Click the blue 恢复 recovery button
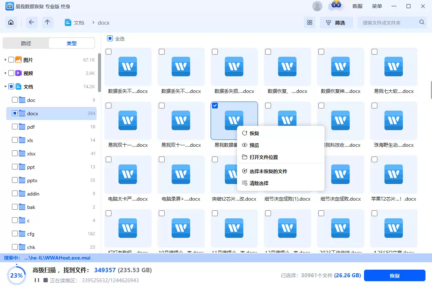Screen dimensions: 432x287 click(395, 275)
